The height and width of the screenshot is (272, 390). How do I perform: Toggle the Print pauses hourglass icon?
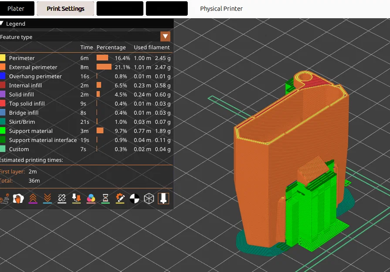pyautogui.click(x=105, y=198)
